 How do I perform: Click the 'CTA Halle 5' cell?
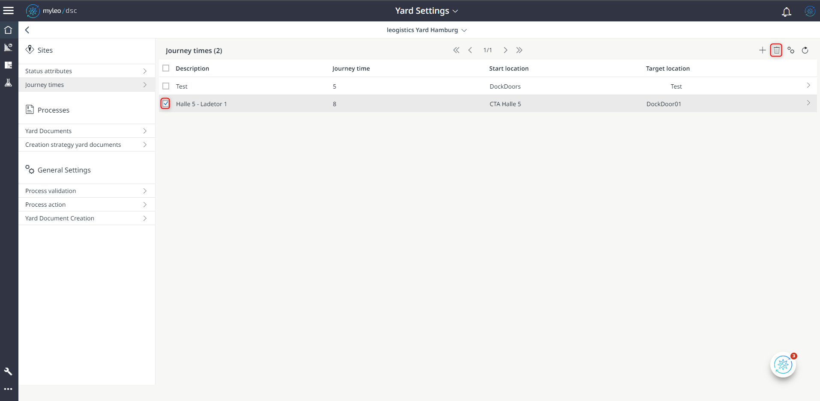point(505,104)
